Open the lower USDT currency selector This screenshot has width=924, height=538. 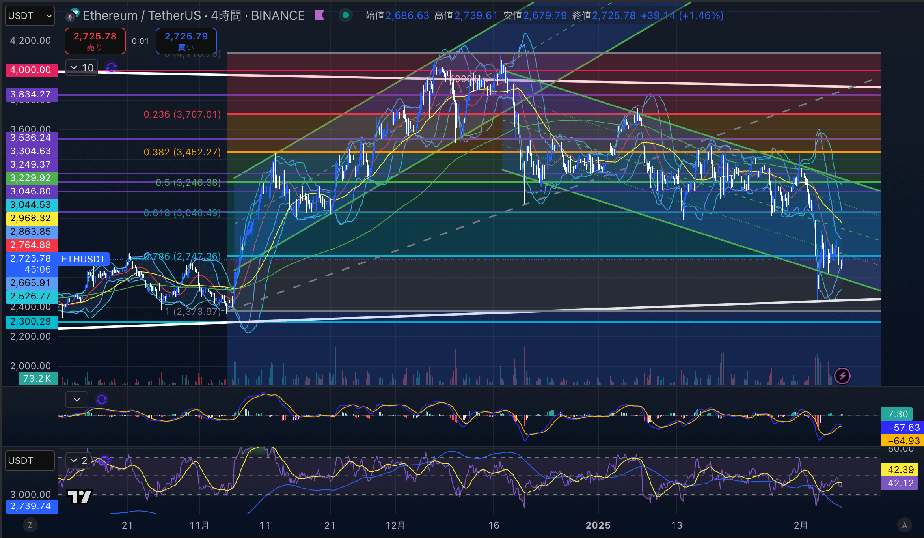pos(30,461)
